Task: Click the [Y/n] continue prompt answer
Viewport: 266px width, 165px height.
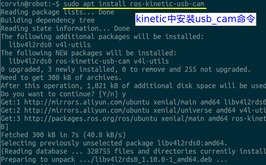Action: pyautogui.click(x=124, y=94)
